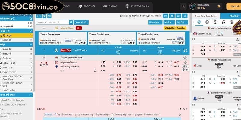Select the soccer ball sport icon in right panel
241x120 pixels.
coord(199,22)
